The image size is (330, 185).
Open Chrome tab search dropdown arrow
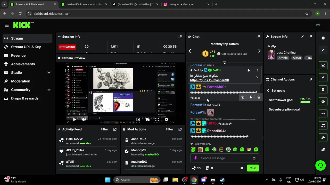click(x=4, y=4)
